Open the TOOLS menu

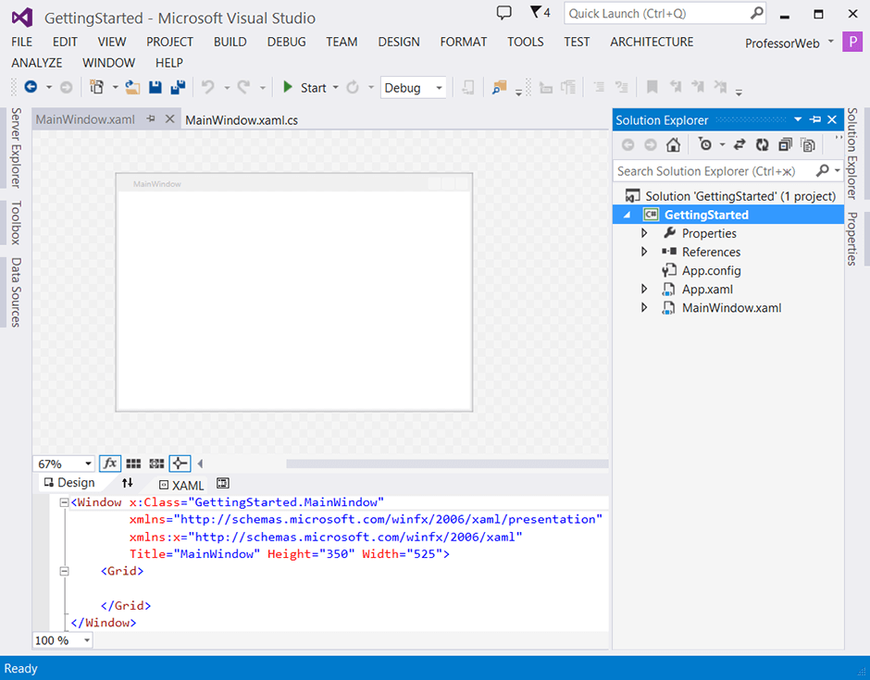pyautogui.click(x=525, y=42)
